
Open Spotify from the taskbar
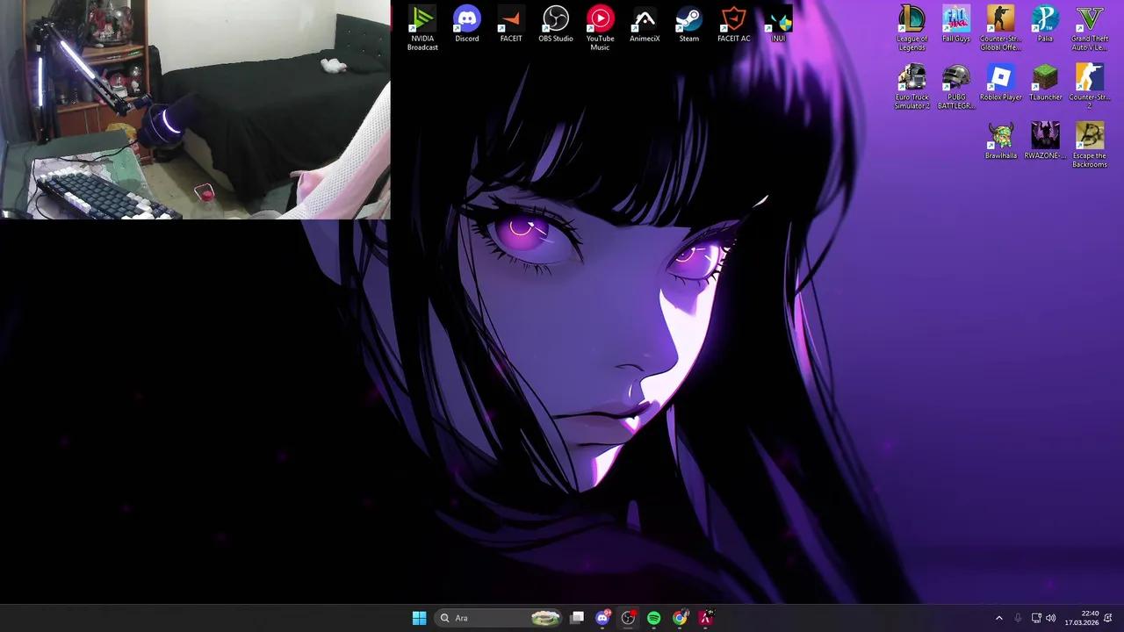(x=654, y=618)
